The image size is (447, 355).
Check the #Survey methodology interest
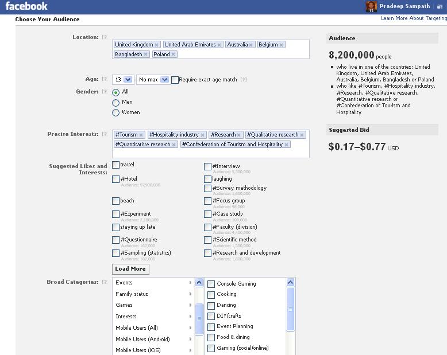(x=207, y=188)
